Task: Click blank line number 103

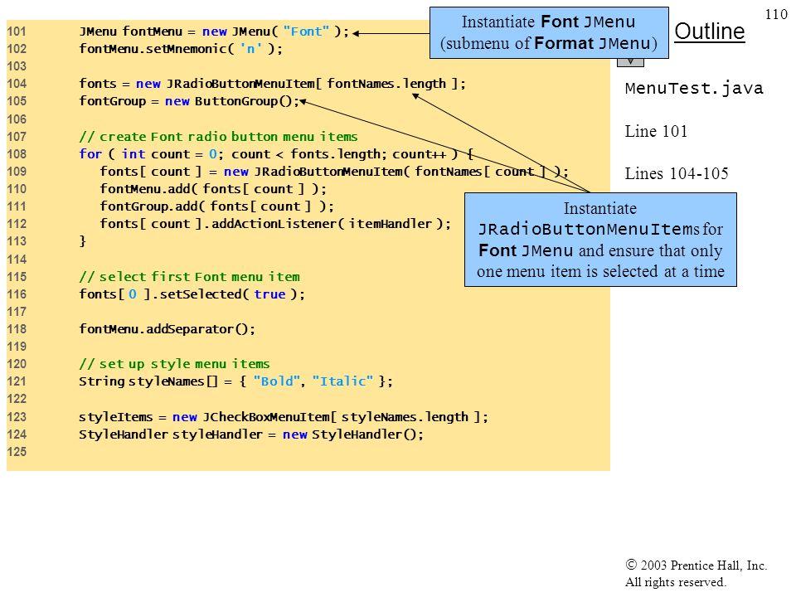Action: click(17, 66)
